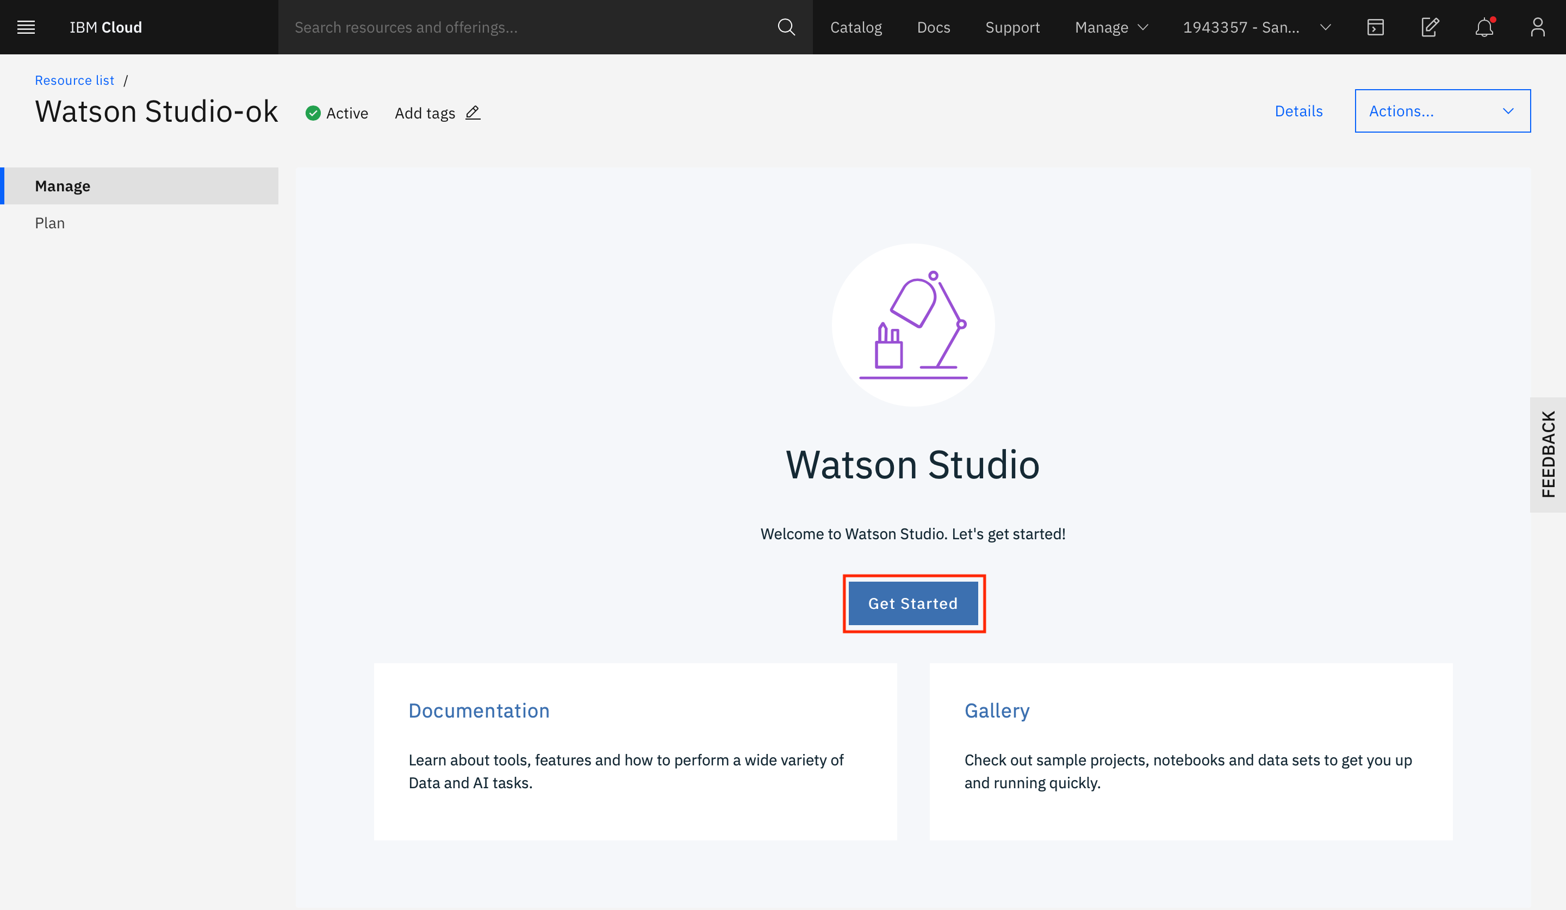Select the Plan tab in sidebar
The width and height of the screenshot is (1566, 910).
[x=50, y=223]
